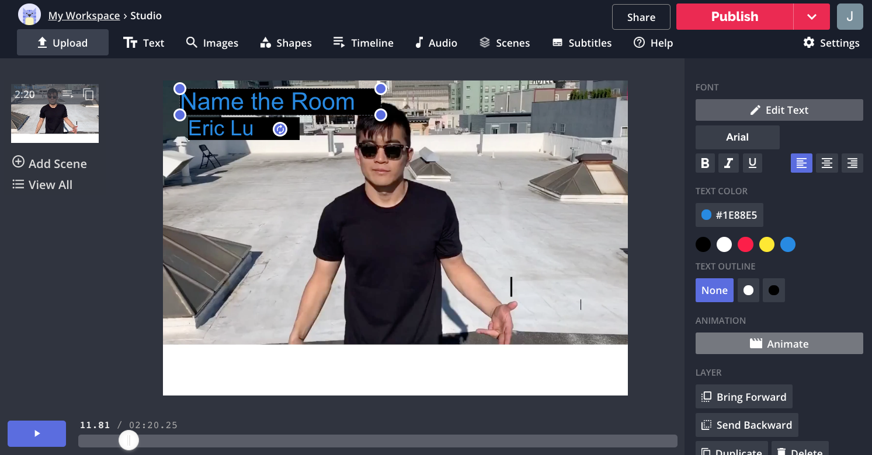Choose the yellow text color swatch
The image size is (872, 455).
766,245
